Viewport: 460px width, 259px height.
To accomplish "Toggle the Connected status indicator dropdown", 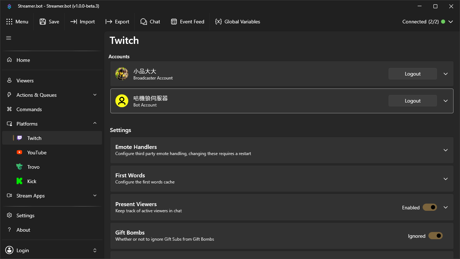I will (451, 22).
